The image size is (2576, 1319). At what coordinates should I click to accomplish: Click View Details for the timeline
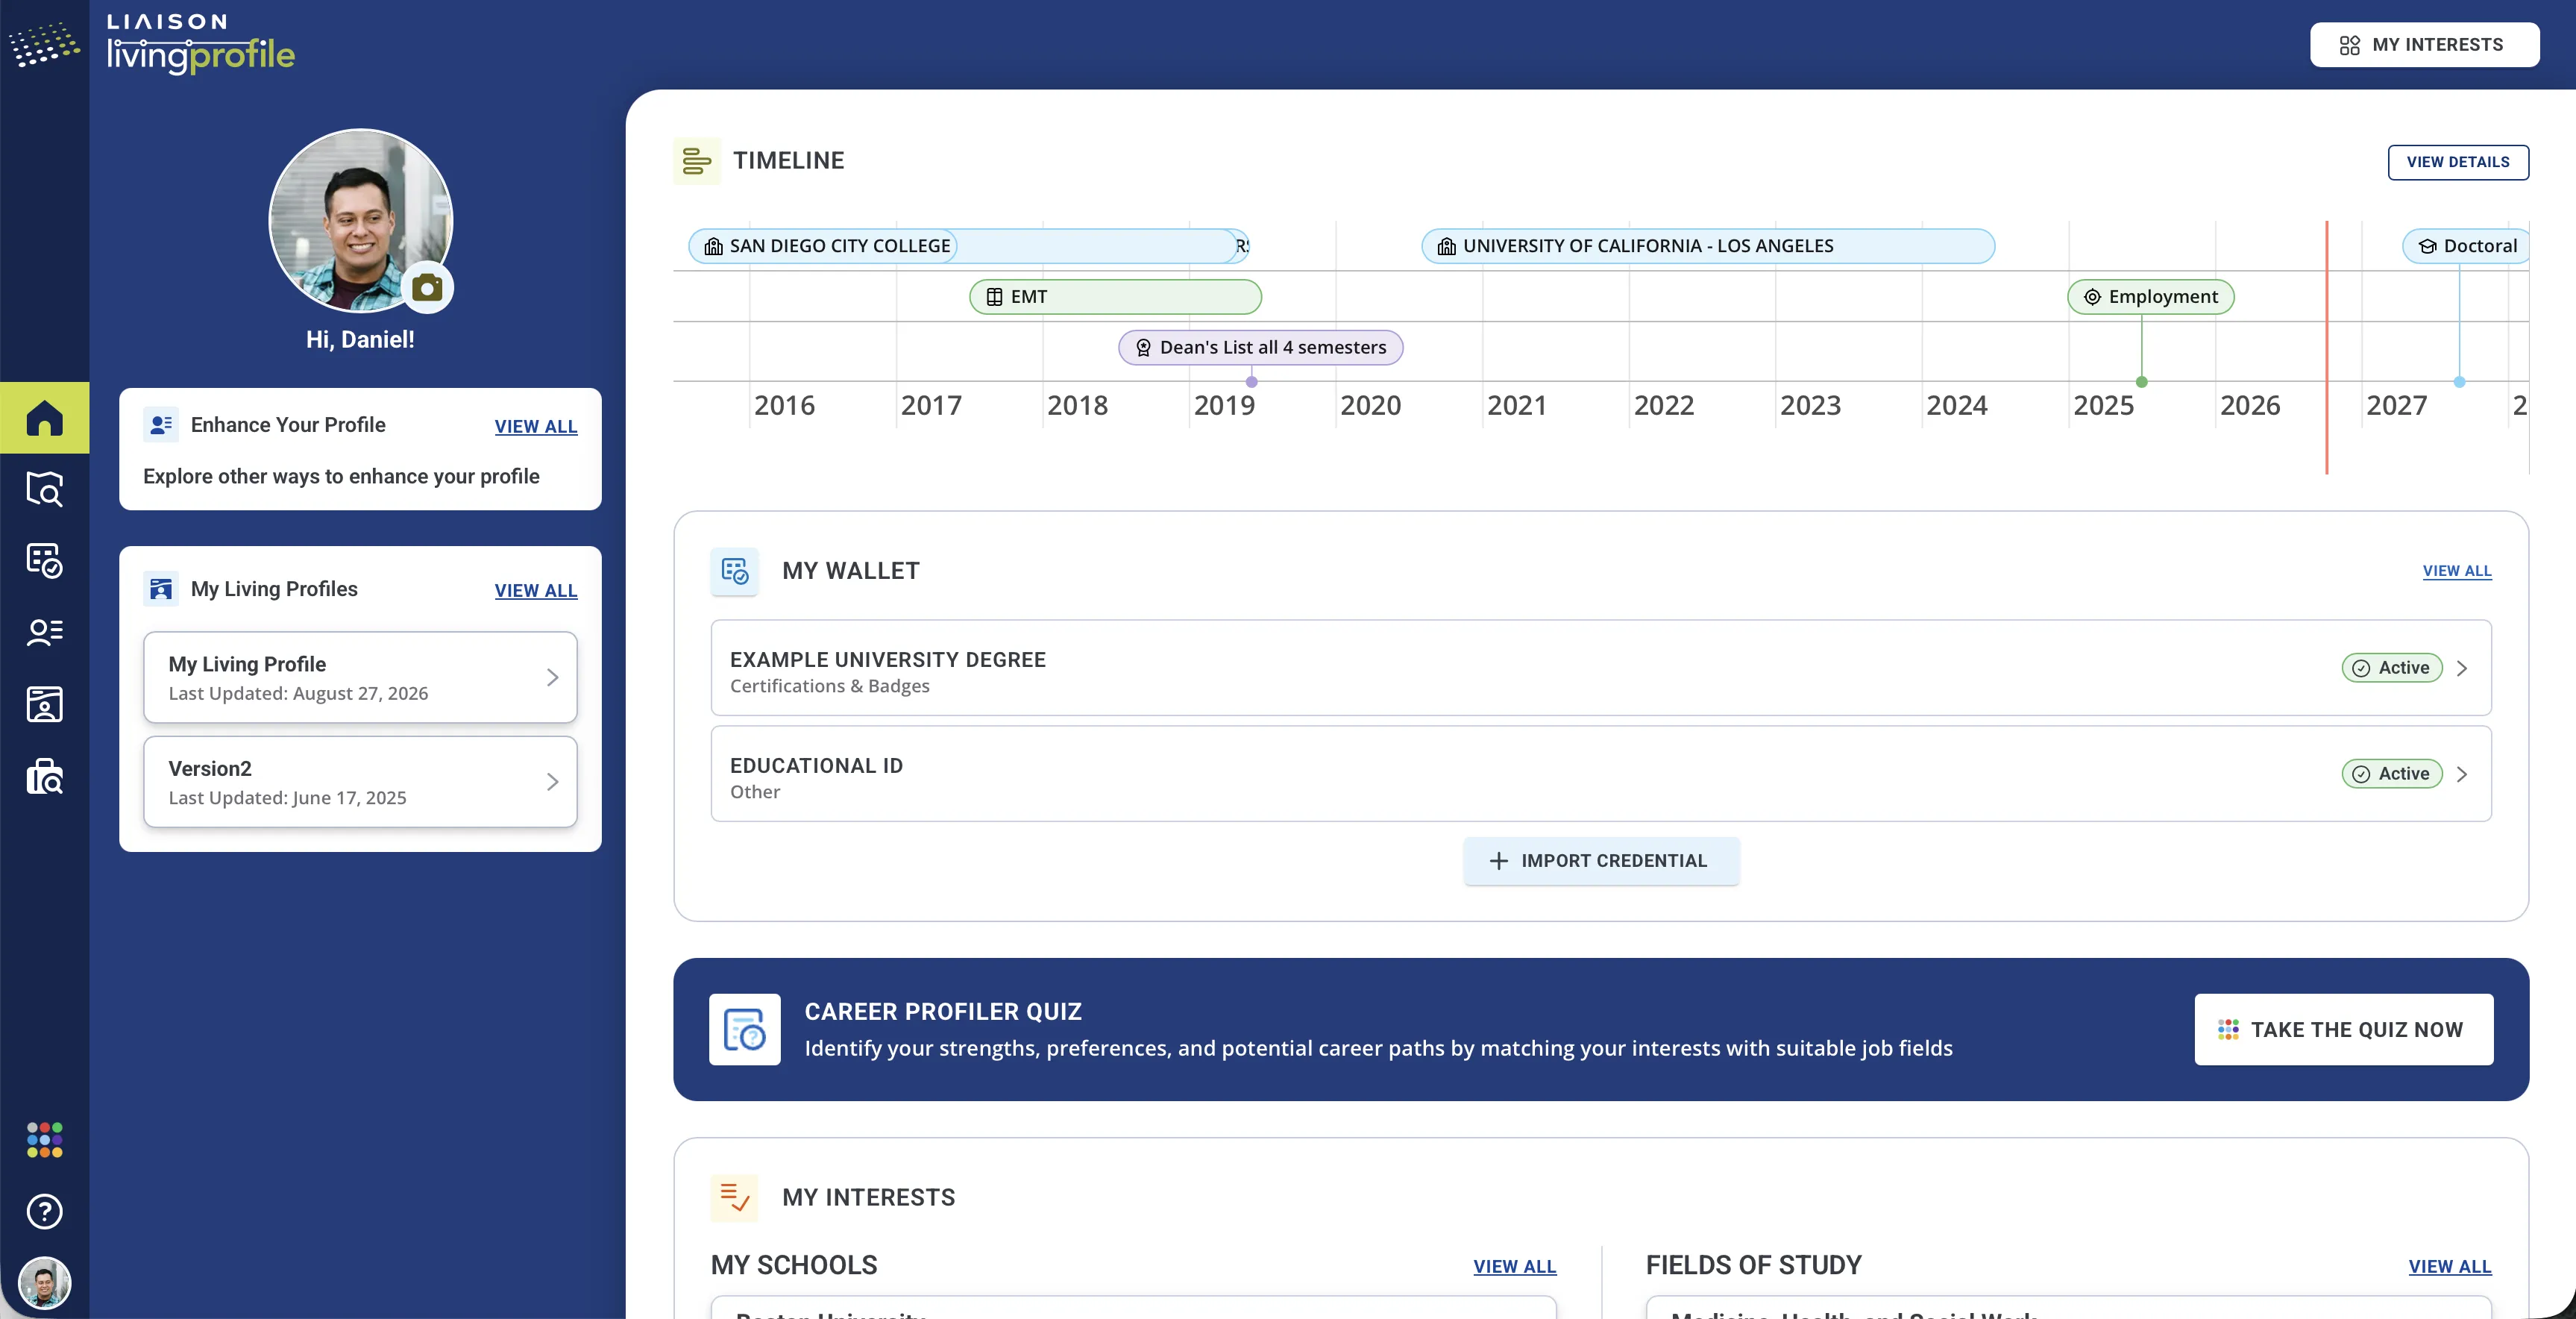(2457, 162)
